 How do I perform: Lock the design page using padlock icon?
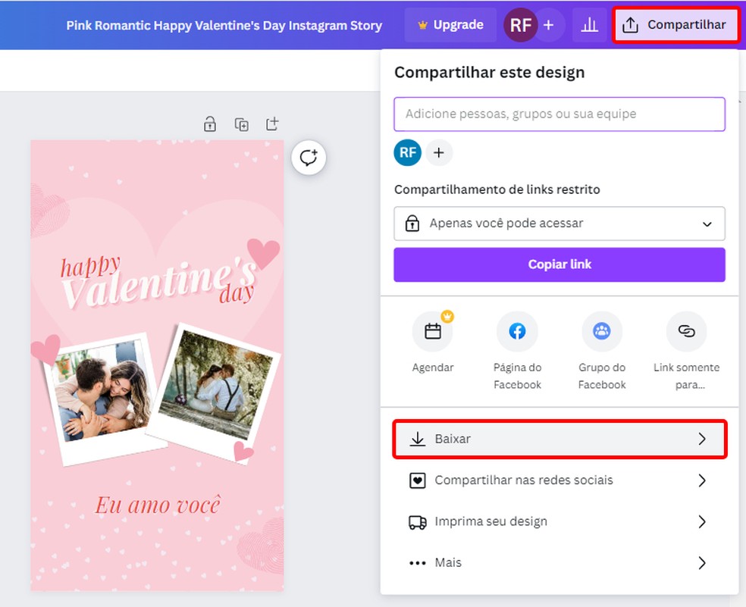pos(210,124)
